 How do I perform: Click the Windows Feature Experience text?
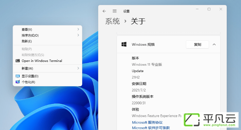point(157,116)
